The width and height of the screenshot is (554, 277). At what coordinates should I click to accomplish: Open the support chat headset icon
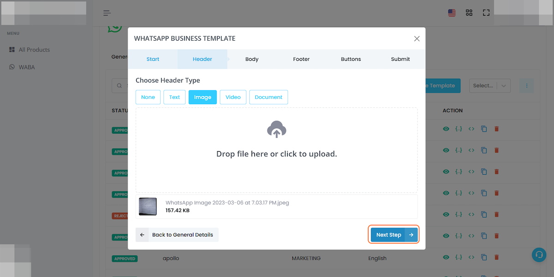[x=539, y=255]
